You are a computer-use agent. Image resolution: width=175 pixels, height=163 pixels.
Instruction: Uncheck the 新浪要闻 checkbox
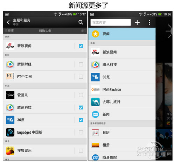pyautogui.click(x=81, y=46)
